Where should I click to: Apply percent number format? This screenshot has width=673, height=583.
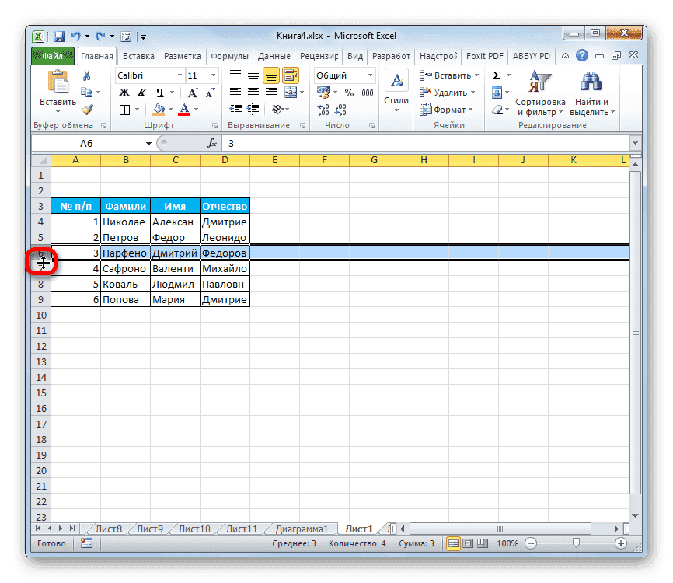(348, 93)
